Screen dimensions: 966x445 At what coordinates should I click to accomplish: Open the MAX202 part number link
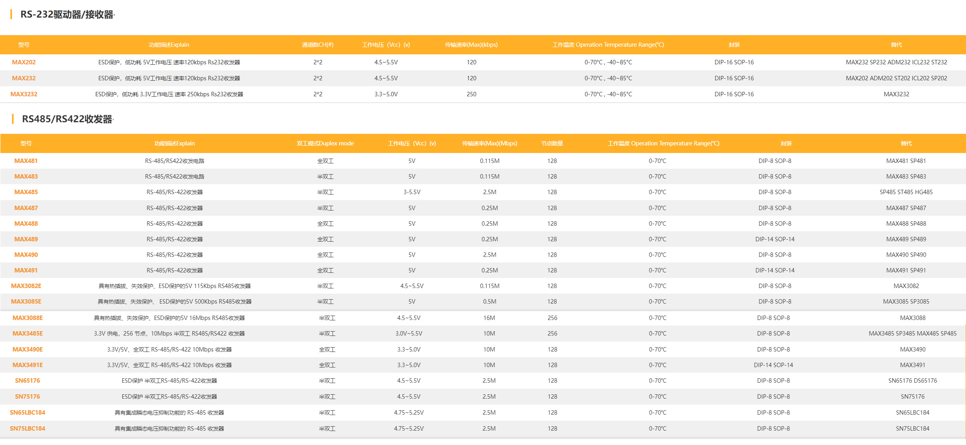tap(24, 62)
